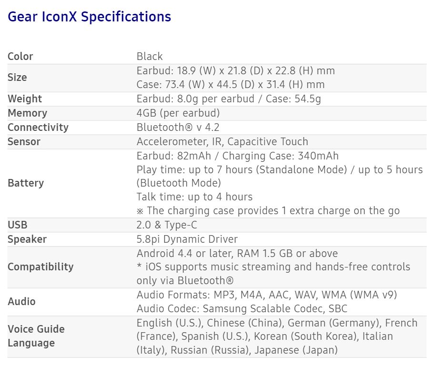Click the Memory row label
442x366 pixels.
click(x=27, y=113)
